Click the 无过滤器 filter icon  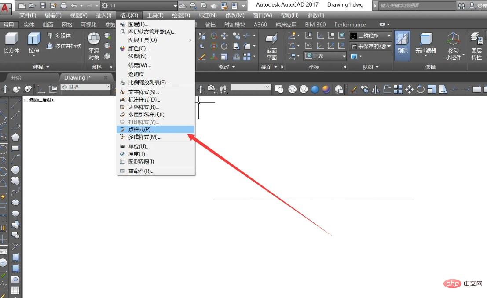pos(426,39)
